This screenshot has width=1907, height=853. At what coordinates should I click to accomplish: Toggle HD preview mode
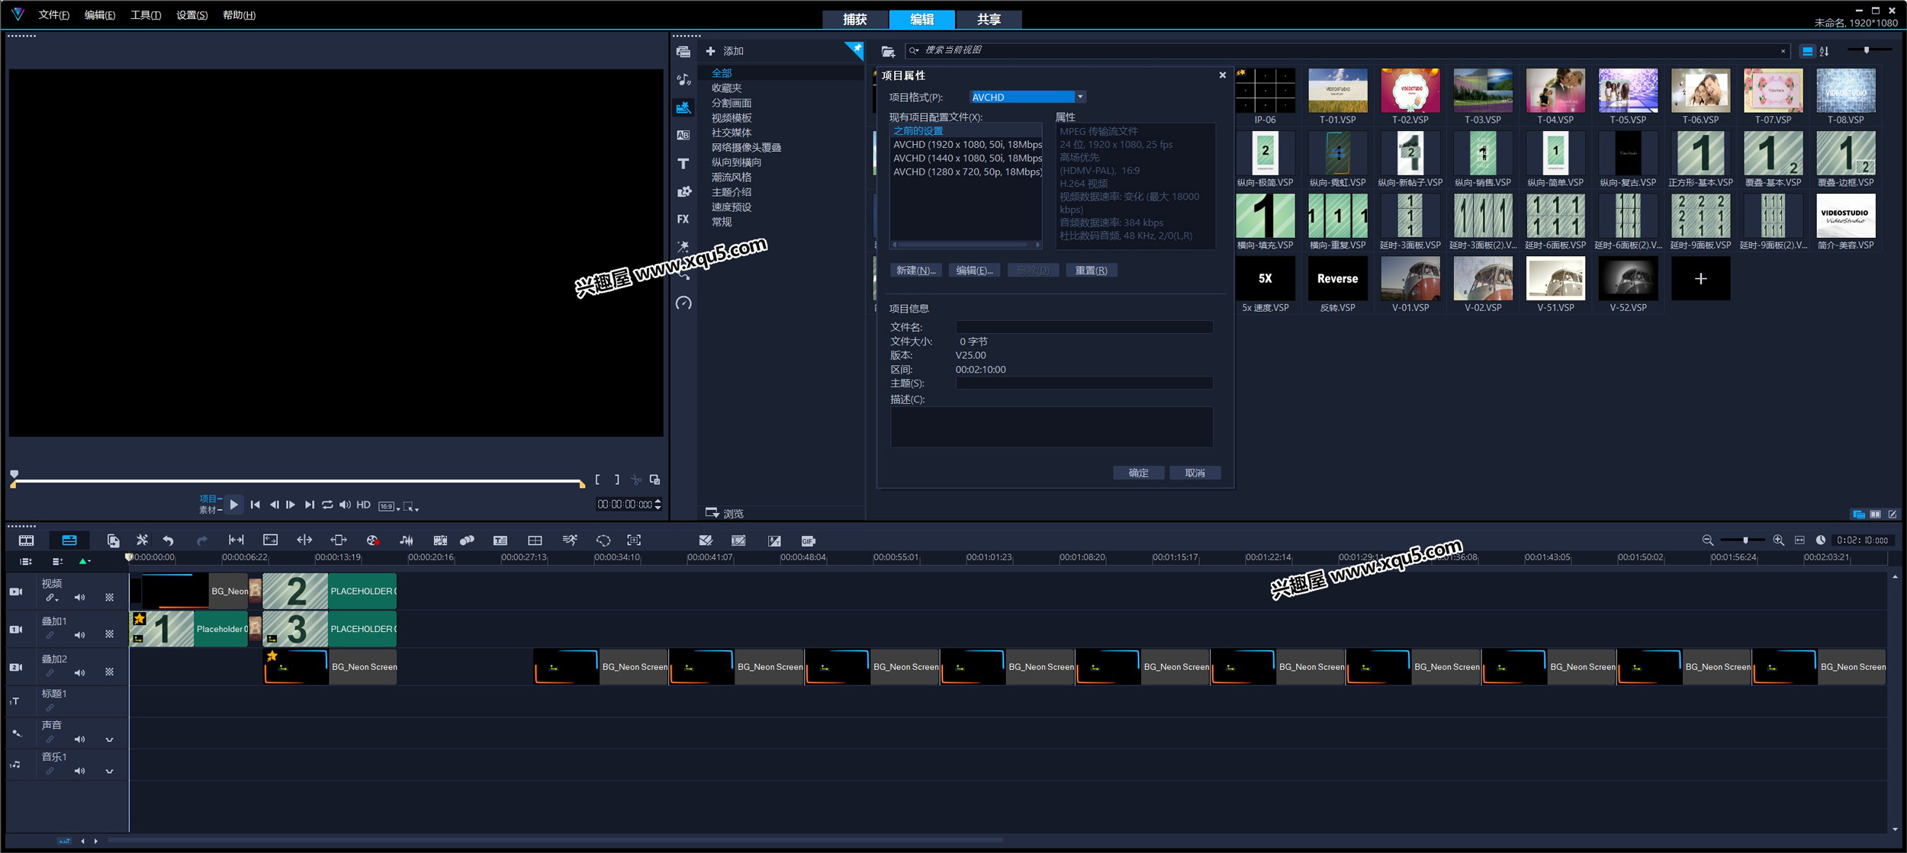coord(364,505)
